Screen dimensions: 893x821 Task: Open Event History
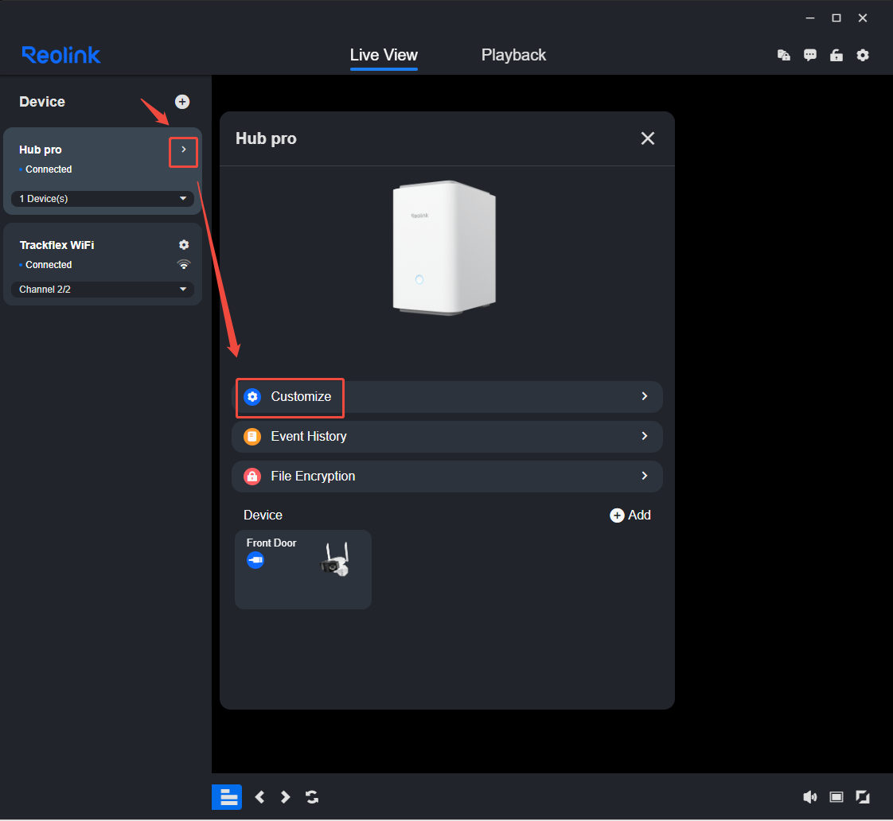(447, 437)
